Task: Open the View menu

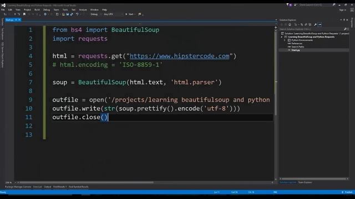Action: click(18, 10)
